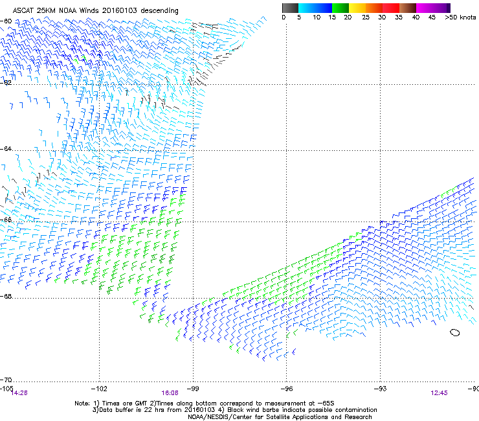Click the brown 35-40 knots legend segment
479x421 pixels.
coord(408,8)
